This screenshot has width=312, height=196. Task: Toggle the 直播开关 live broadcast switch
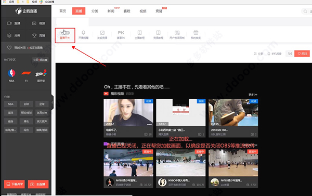click(x=65, y=33)
